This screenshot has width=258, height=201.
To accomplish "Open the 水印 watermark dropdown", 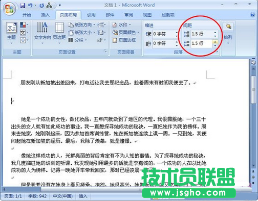I will (x=121, y=25).
